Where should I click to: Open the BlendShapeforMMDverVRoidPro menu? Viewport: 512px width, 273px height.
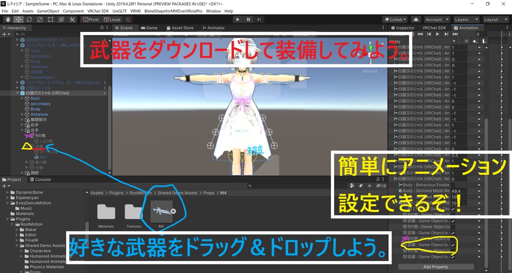click(173, 11)
